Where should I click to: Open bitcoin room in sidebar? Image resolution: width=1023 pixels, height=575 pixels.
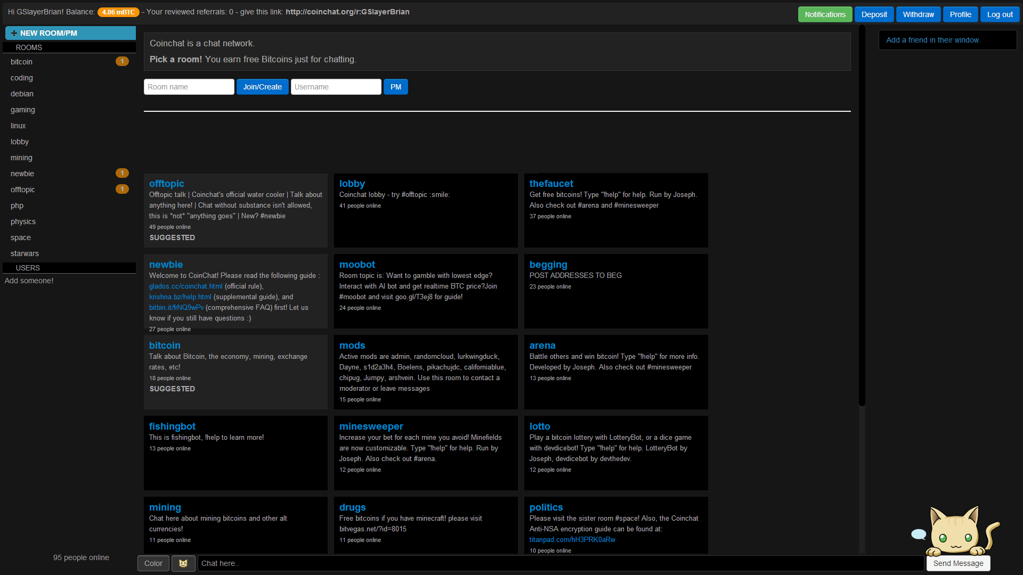tap(21, 62)
